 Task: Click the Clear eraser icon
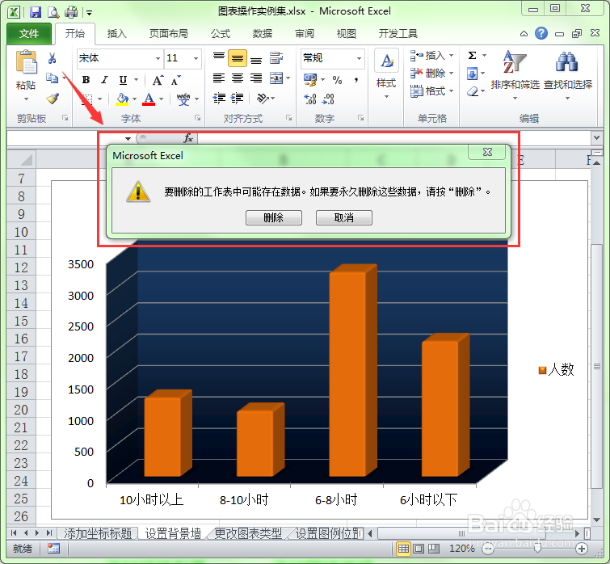point(473,91)
